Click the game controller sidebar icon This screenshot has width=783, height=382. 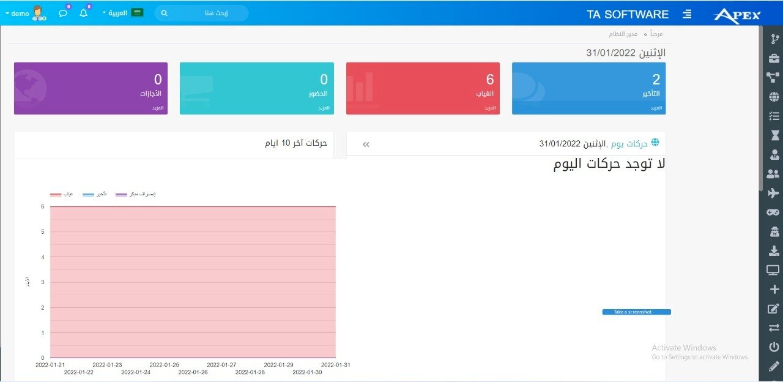pyautogui.click(x=773, y=212)
